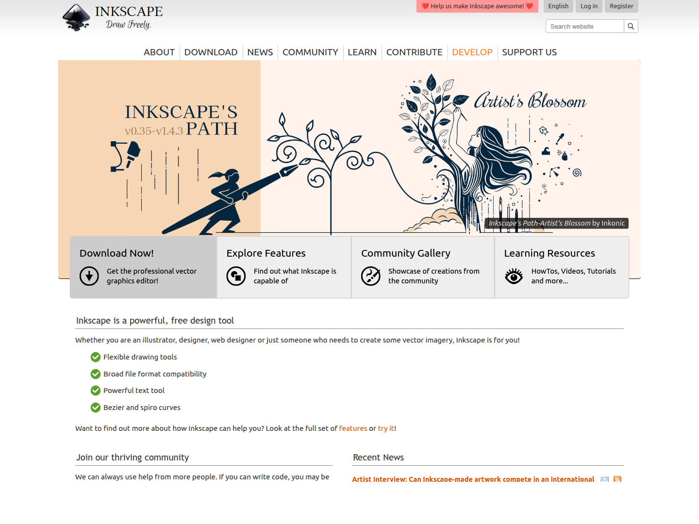Open the DOWNLOAD menu
This screenshot has height=524, width=699.
211,52
